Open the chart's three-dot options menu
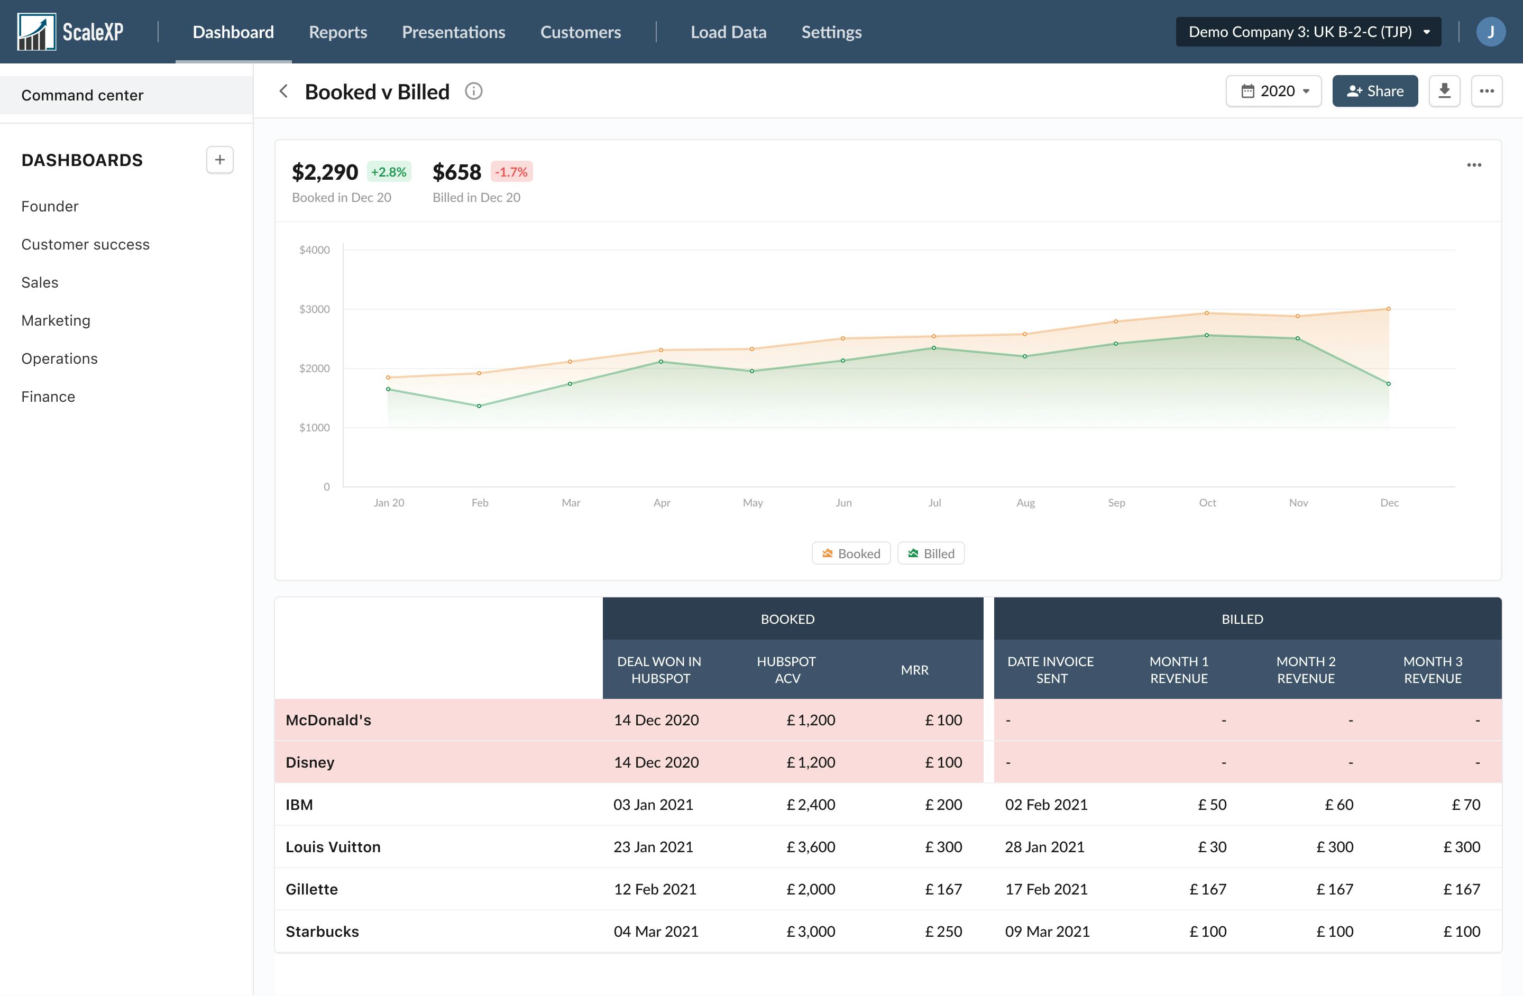 (1474, 165)
